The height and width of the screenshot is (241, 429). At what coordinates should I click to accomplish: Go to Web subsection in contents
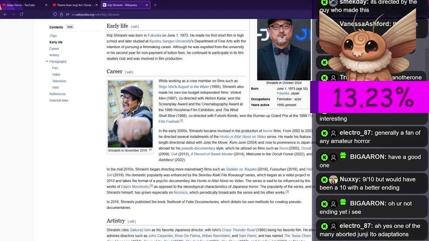55,87
